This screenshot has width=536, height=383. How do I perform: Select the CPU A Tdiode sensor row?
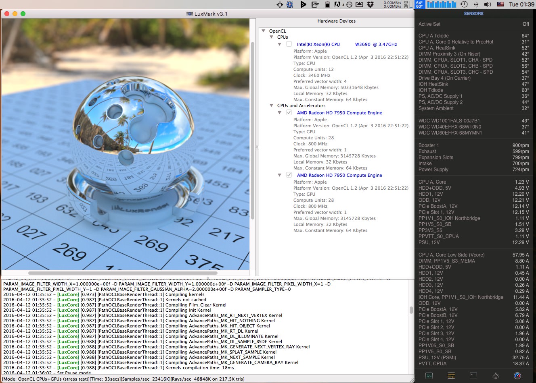coord(473,36)
